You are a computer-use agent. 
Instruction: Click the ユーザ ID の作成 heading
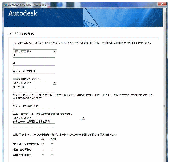pyautogui.click(x=21, y=34)
